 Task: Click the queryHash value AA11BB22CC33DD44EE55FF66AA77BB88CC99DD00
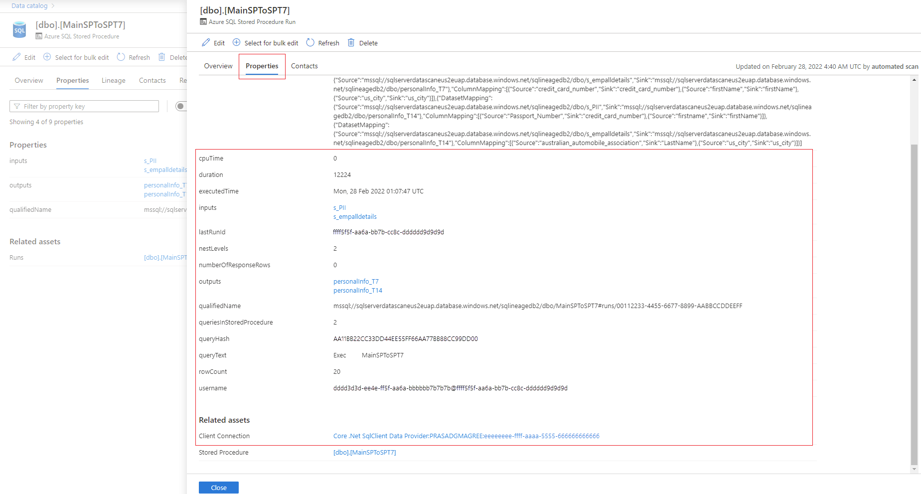406,339
